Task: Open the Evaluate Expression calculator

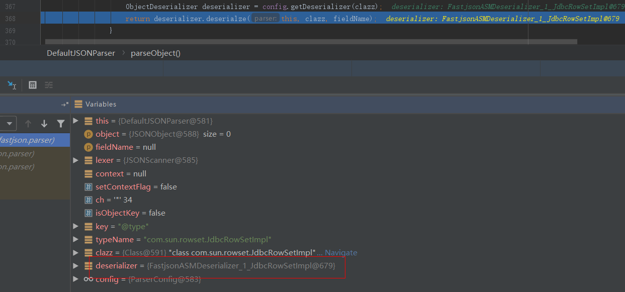Action: [33, 85]
